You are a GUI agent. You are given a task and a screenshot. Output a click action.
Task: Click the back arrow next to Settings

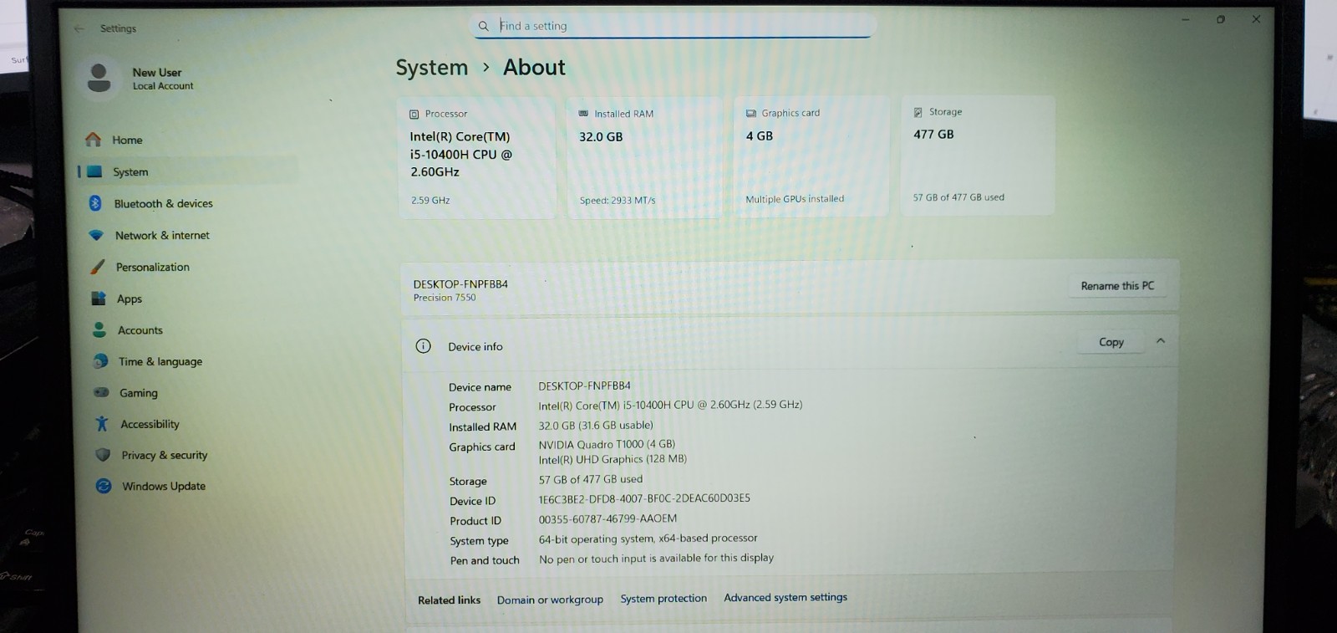(79, 28)
